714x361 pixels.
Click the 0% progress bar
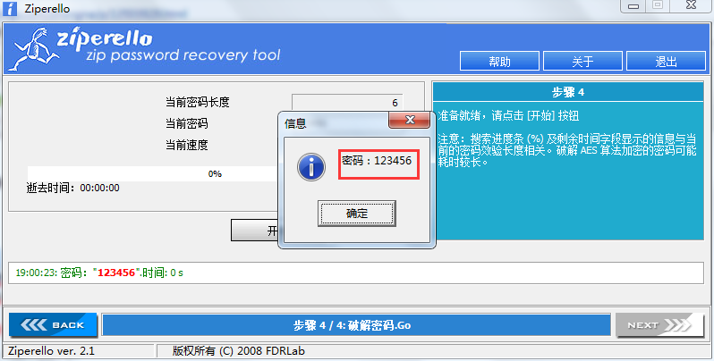point(153,173)
